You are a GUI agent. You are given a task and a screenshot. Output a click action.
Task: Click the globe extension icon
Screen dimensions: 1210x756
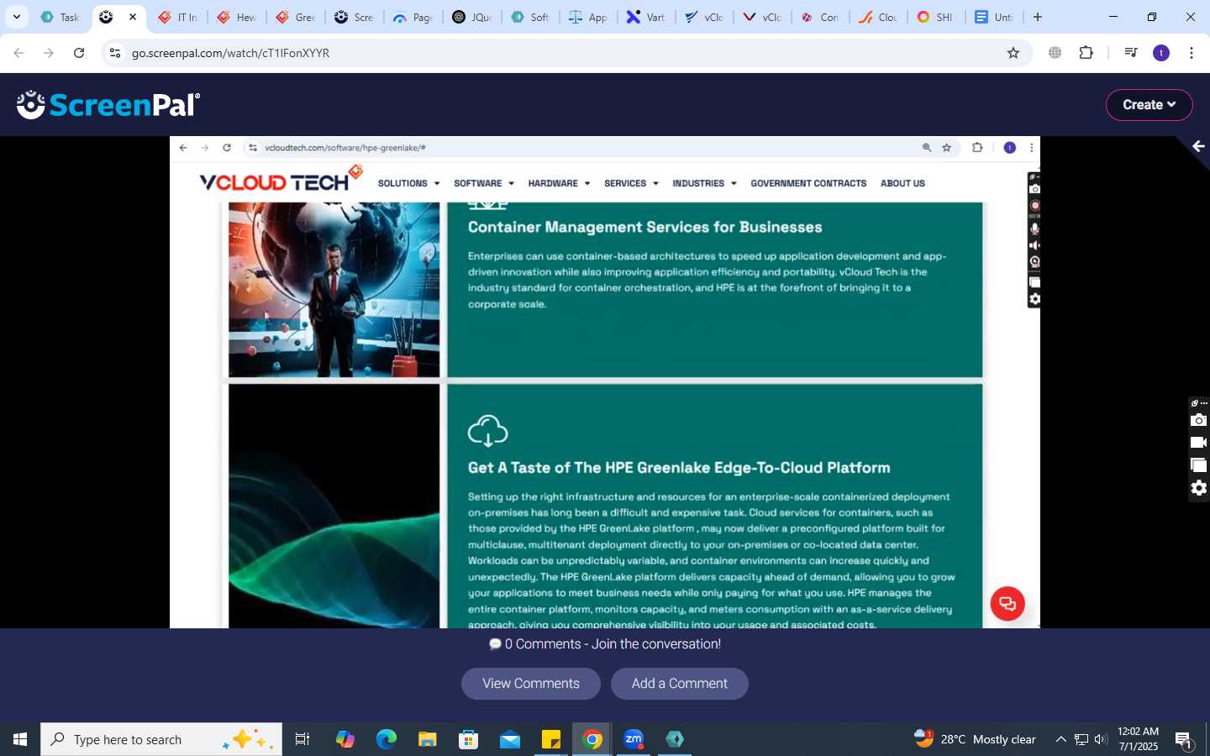point(1055,53)
